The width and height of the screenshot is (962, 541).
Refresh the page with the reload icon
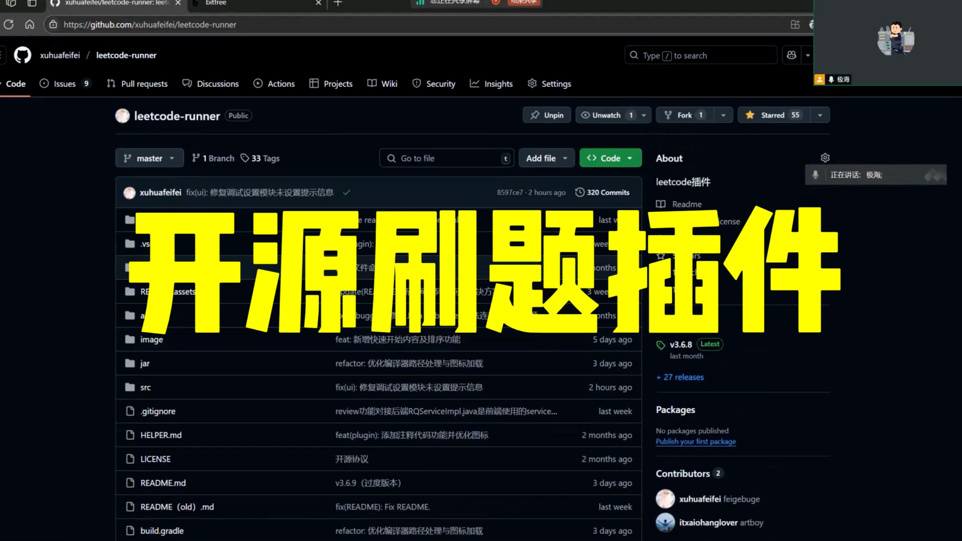tap(9, 25)
